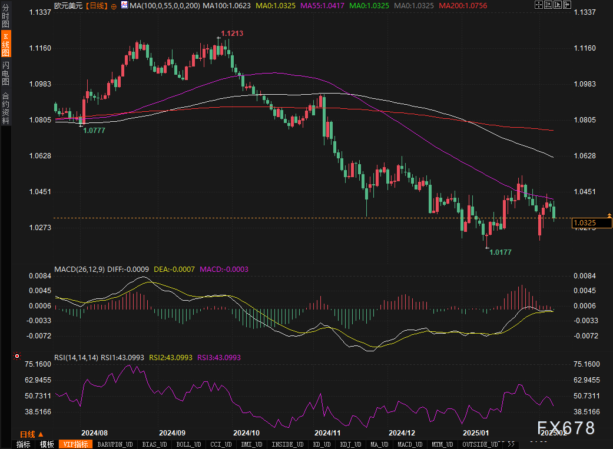Screen dimensions: 613x449
Task: Choose the BOLL_UD indicator tab
Action: (x=188, y=444)
